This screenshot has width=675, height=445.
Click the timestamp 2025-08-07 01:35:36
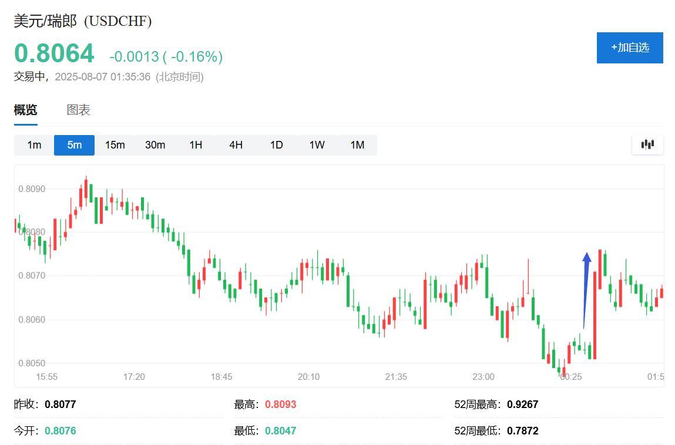click(102, 77)
